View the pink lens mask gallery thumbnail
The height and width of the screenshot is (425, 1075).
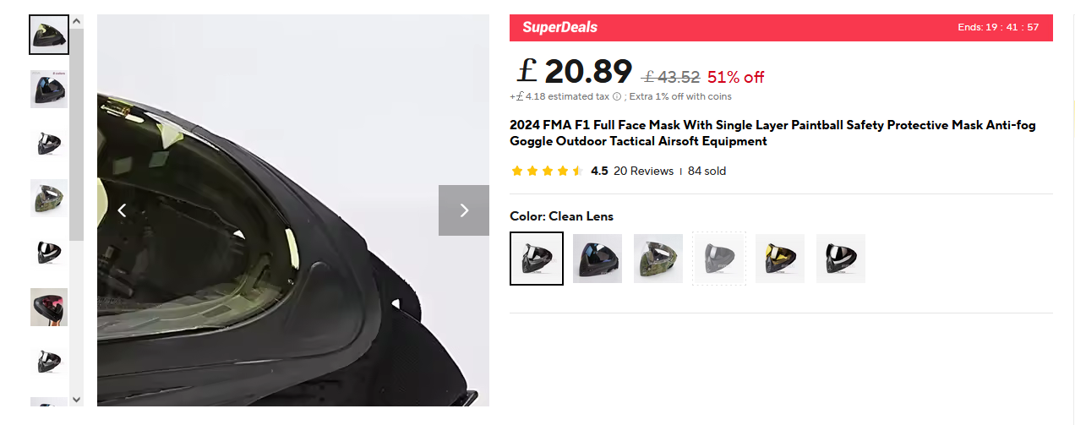point(49,307)
